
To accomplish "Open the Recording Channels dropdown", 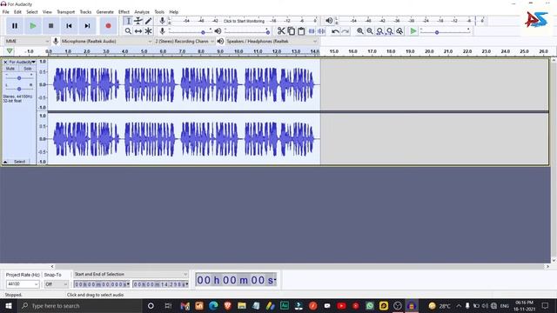I will 185,42.
